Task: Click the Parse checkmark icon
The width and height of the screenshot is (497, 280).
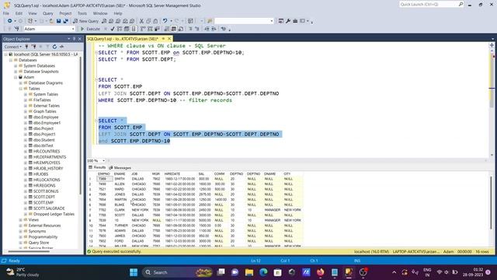Action: click(x=112, y=29)
